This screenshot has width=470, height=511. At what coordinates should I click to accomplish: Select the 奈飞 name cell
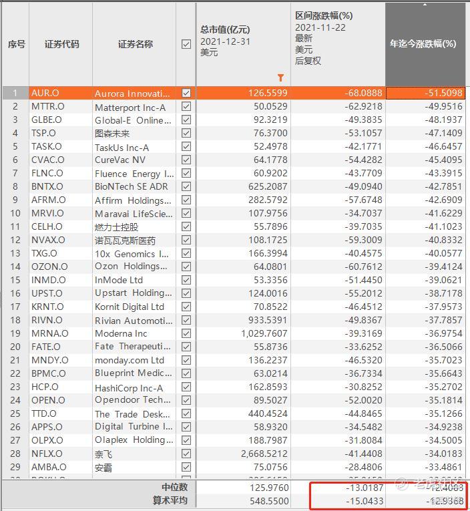134,454
